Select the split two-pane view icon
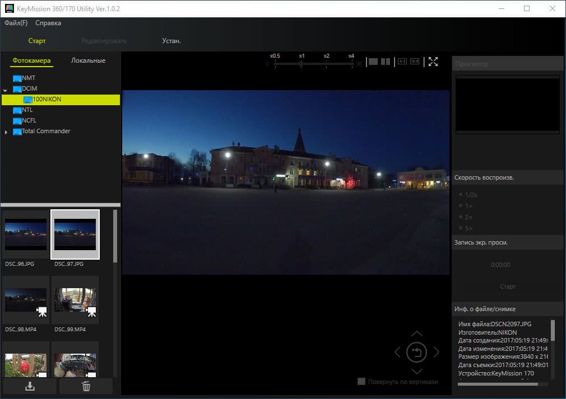This screenshot has height=399, width=566. click(386, 62)
